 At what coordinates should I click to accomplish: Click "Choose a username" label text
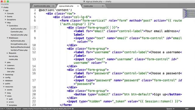click(165, 52)
